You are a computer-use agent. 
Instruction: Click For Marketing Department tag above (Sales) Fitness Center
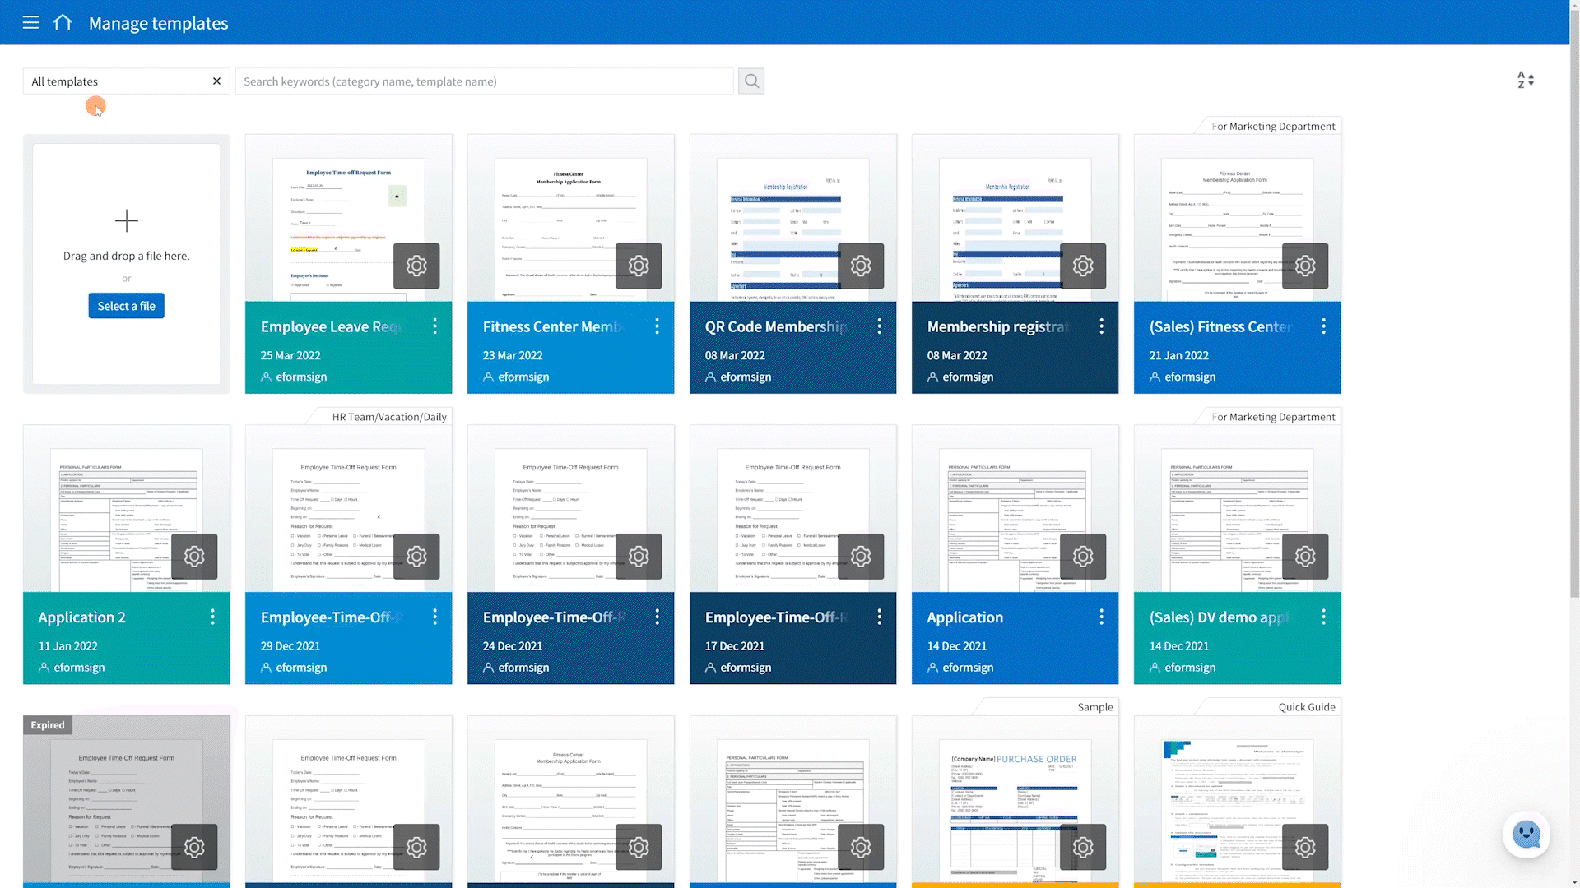(x=1273, y=126)
